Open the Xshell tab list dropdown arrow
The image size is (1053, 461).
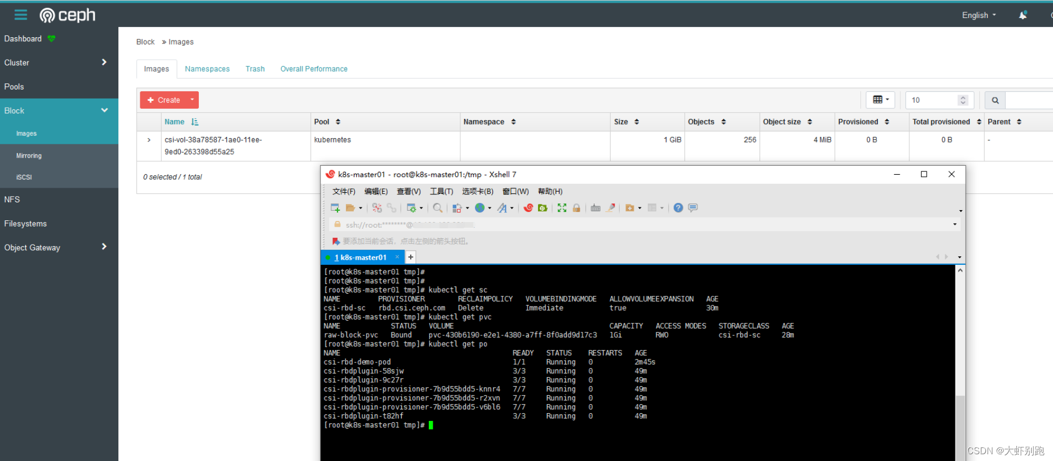959,257
